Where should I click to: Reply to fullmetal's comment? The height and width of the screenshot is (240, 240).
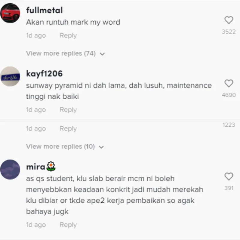pos(68,35)
